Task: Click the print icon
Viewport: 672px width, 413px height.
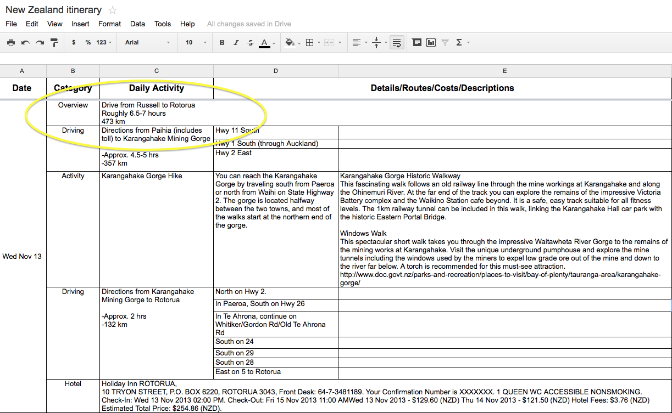Action: point(11,42)
